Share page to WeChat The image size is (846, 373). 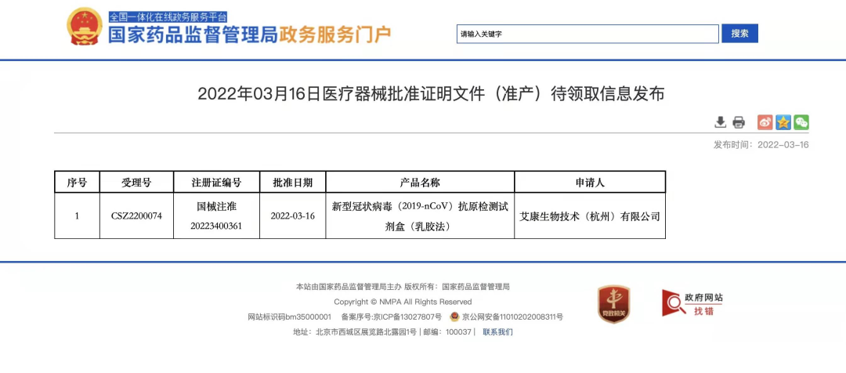(x=801, y=122)
